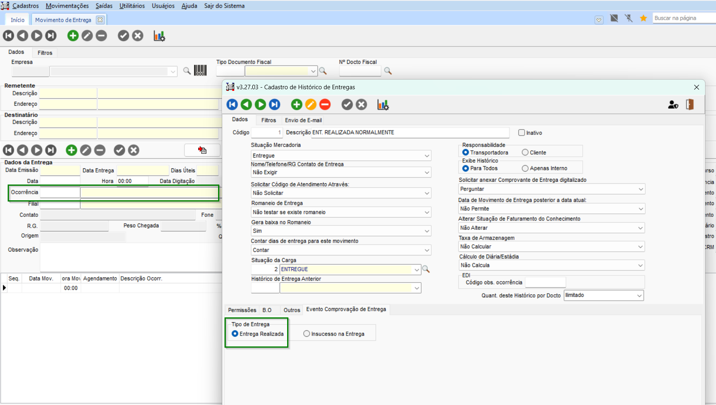Select the Apenas Interno radio option

pyautogui.click(x=525, y=168)
